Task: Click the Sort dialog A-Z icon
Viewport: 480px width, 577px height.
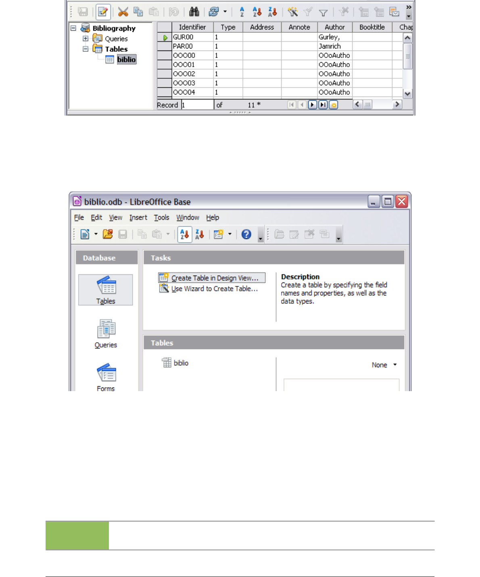Action: [242, 12]
